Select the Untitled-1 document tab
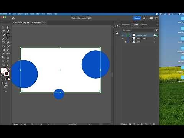Screen dimensions: 184x138 coord(30,23)
